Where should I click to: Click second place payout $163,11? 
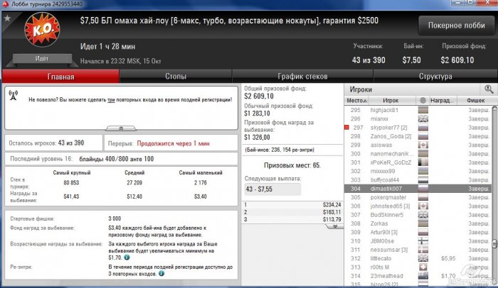[x=332, y=212]
